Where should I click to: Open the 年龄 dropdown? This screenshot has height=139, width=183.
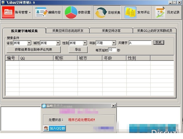point(114,43)
